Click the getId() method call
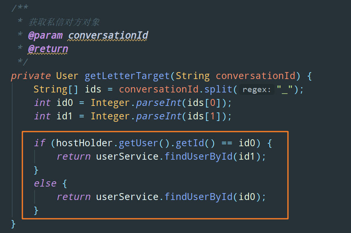This screenshot has width=351, height=233. (x=195, y=143)
